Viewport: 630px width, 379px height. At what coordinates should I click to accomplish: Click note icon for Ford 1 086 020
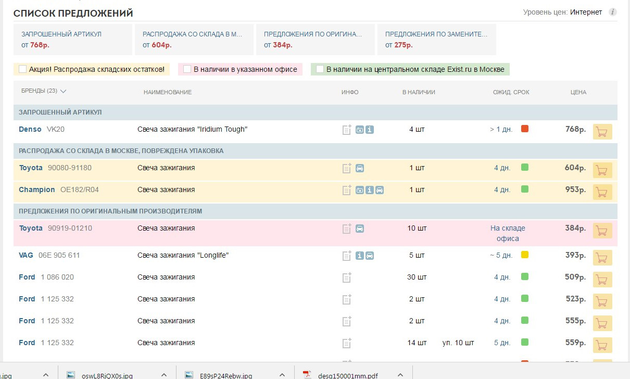[347, 277]
